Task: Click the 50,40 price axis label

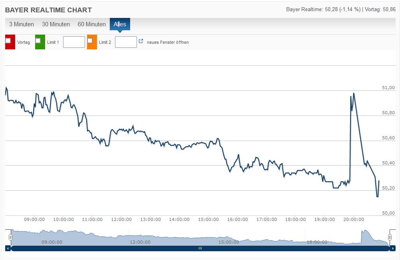Action: coord(388,163)
